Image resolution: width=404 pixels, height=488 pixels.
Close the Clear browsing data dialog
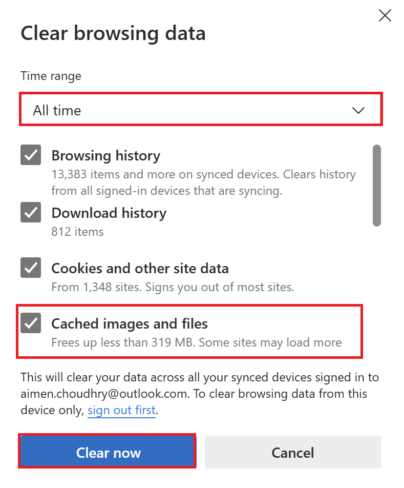click(385, 16)
